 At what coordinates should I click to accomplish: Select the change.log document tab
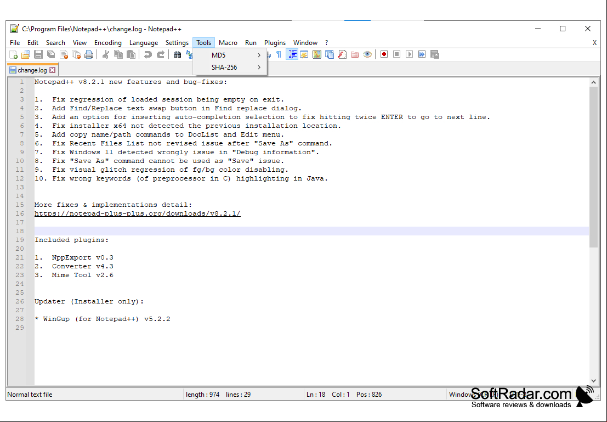click(x=32, y=70)
